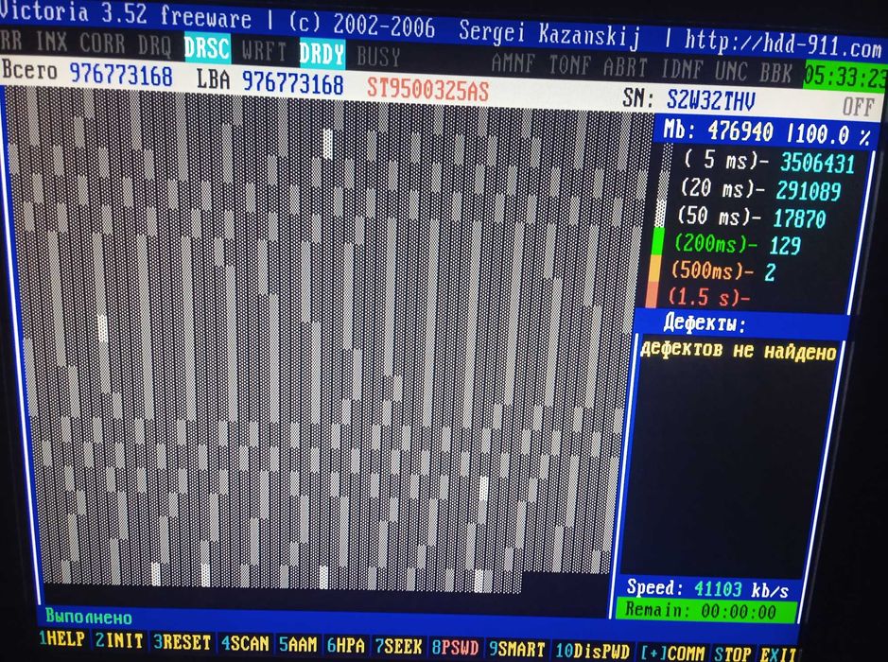Launch the 7SEEK test item
The width and height of the screenshot is (888, 662).
(x=398, y=647)
